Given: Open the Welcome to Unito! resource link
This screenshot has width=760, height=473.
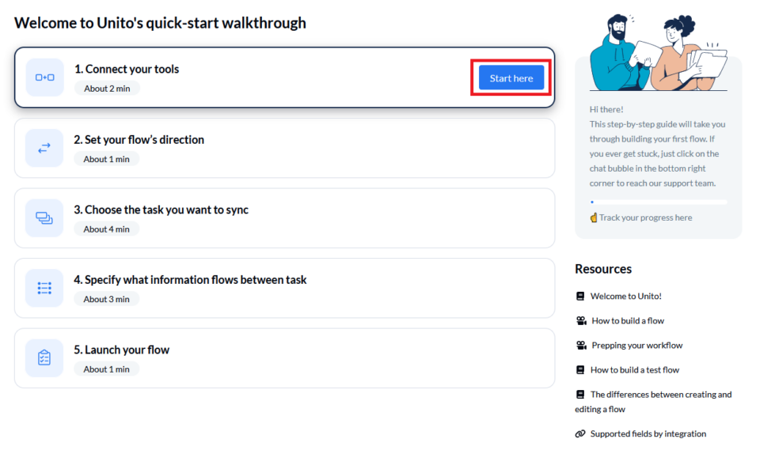Looking at the screenshot, I should (625, 297).
